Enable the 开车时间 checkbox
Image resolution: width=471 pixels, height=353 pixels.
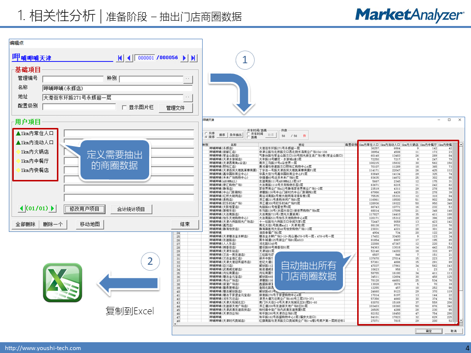tap(248, 133)
